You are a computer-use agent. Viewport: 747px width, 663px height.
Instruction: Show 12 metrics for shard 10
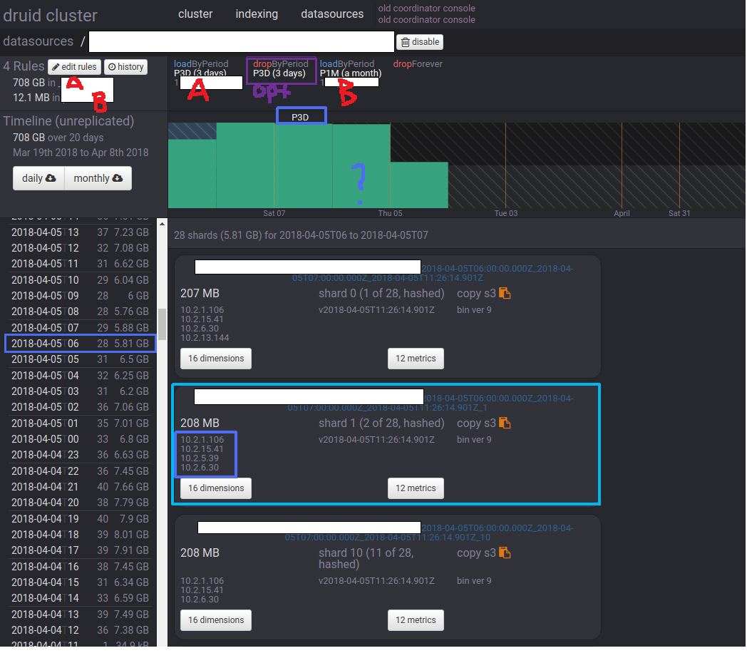coord(416,620)
